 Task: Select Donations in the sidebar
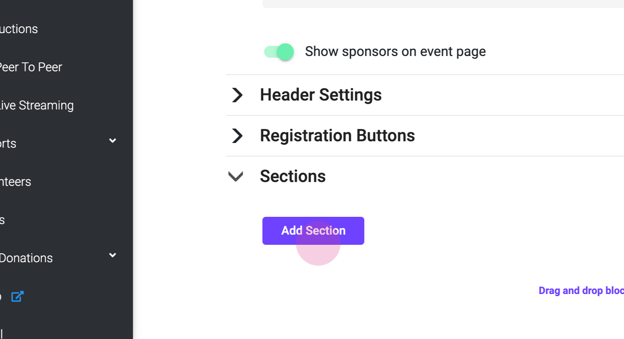click(x=26, y=258)
